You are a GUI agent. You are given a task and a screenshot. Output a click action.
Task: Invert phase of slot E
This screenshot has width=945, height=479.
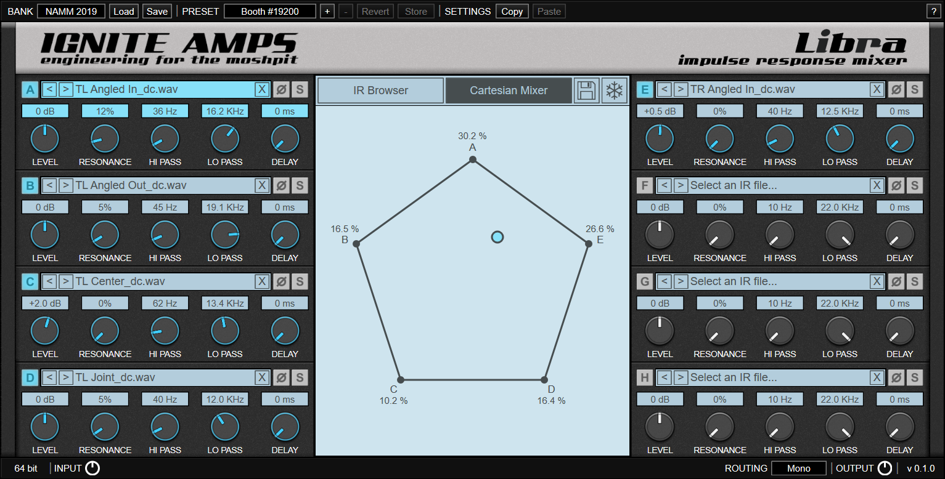coord(896,89)
